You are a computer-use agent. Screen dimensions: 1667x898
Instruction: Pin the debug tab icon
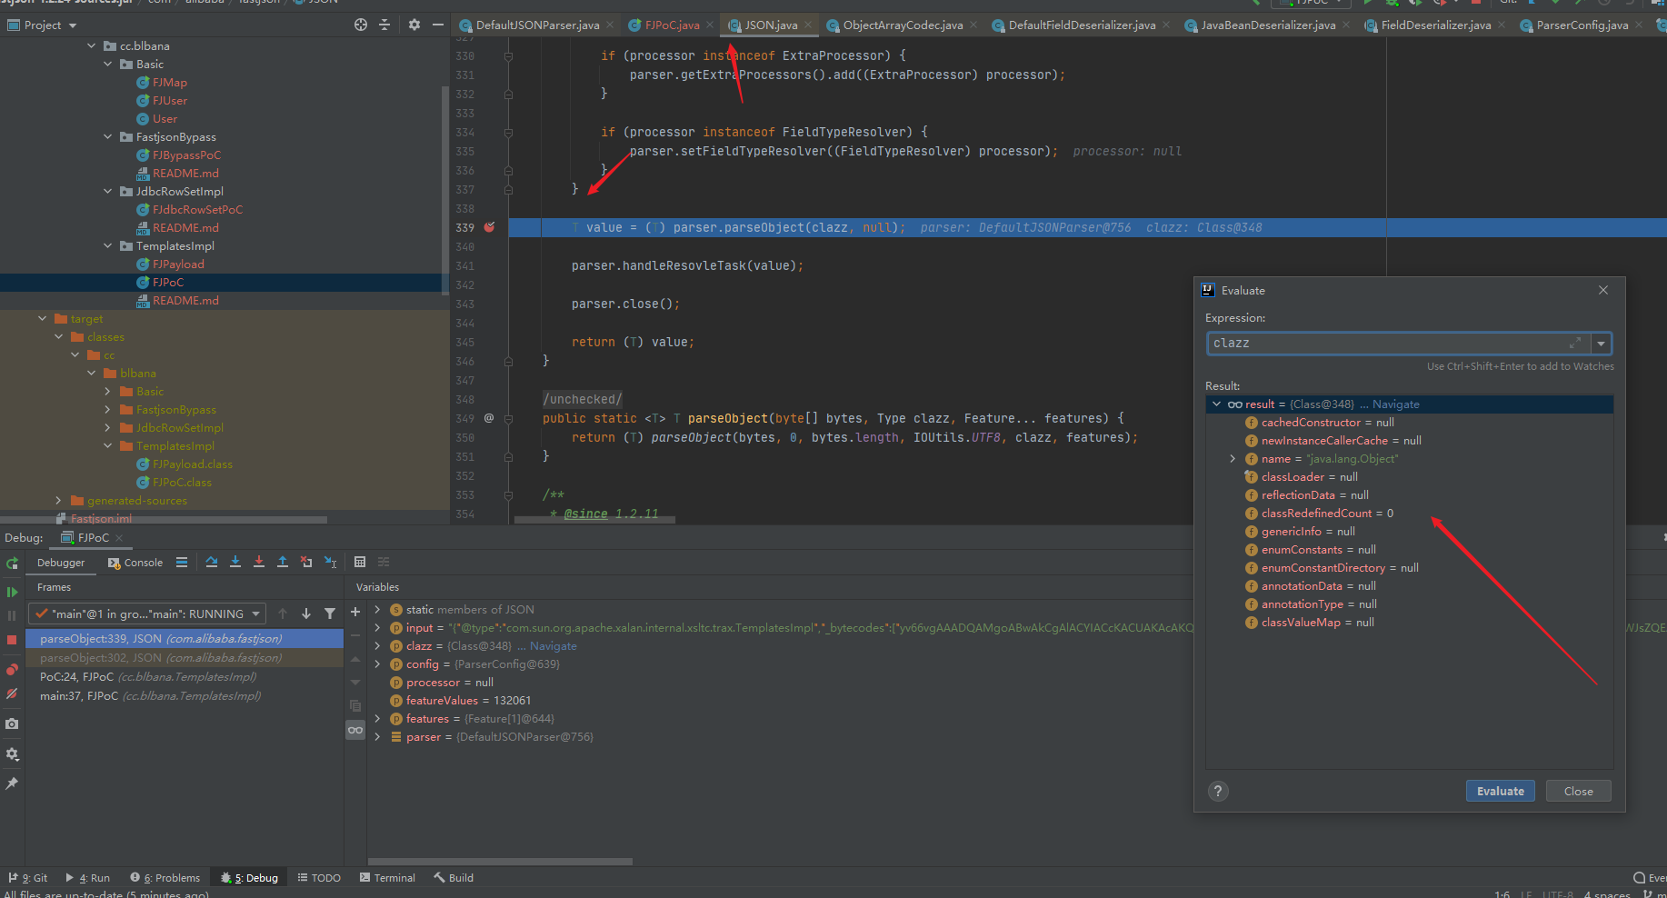(x=12, y=783)
